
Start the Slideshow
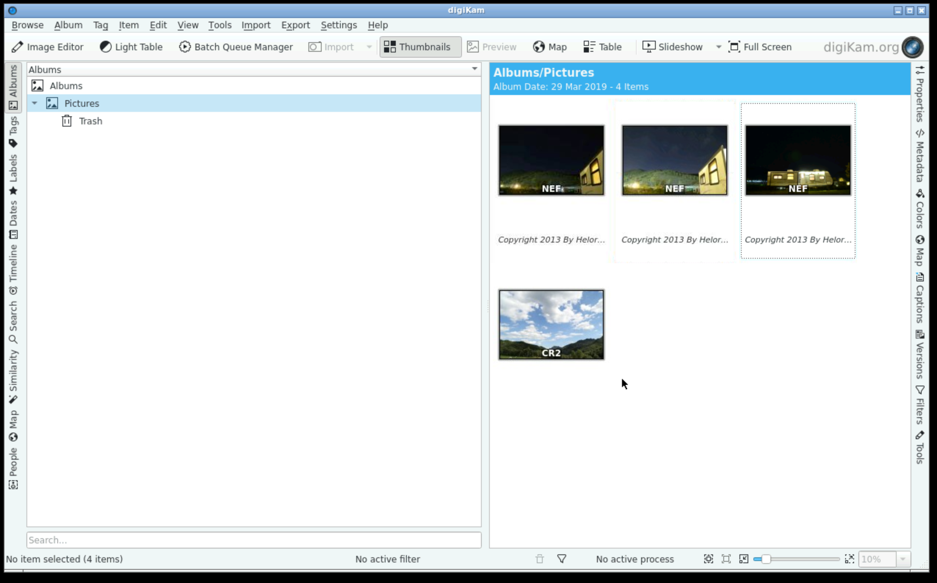[x=672, y=47]
